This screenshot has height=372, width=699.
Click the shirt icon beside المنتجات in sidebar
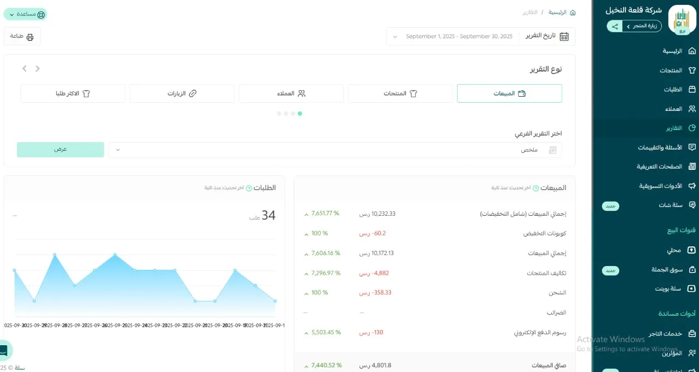[x=692, y=70]
